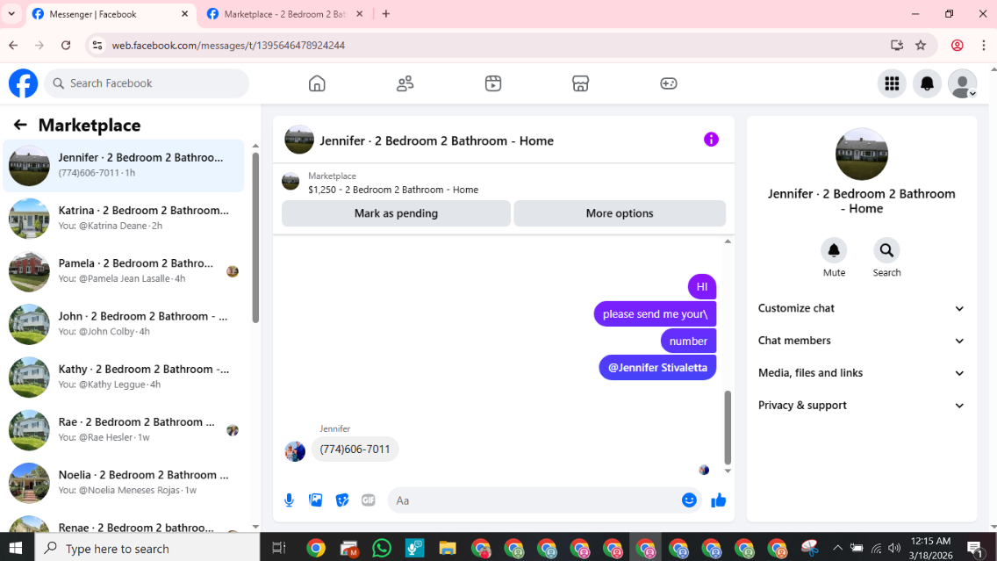
Task: Expand Chat members section
Action: [x=861, y=341]
